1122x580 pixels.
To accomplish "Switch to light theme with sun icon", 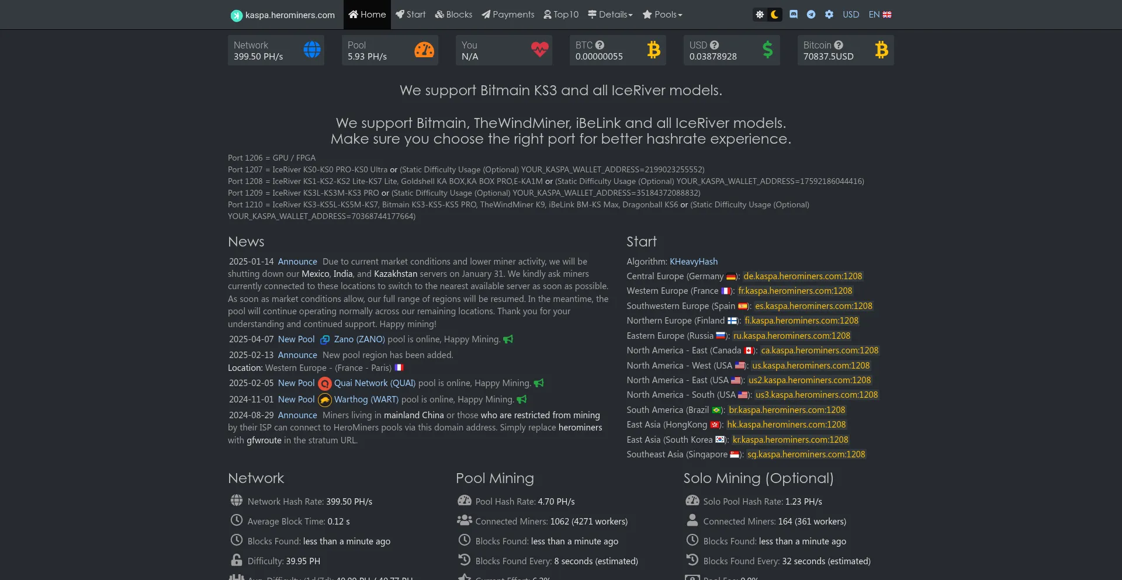I will tap(760, 15).
